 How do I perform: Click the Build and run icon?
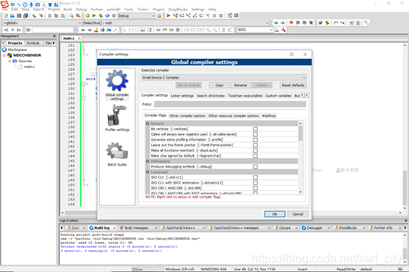[100, 16]
